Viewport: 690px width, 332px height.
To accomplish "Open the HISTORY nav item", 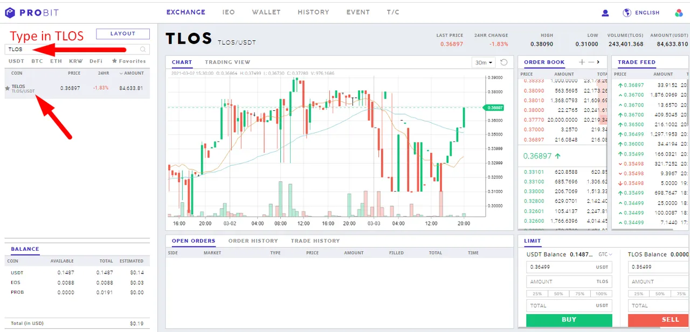I will 313,12.
